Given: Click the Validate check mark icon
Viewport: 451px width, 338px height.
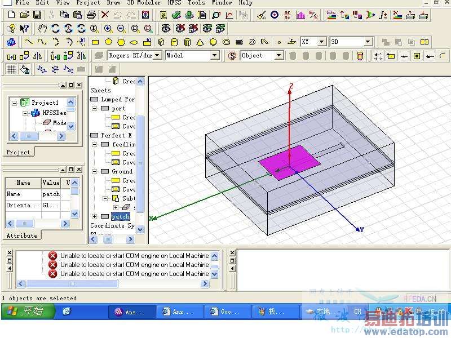Looking at the screenshot, I should click(176, 15).
